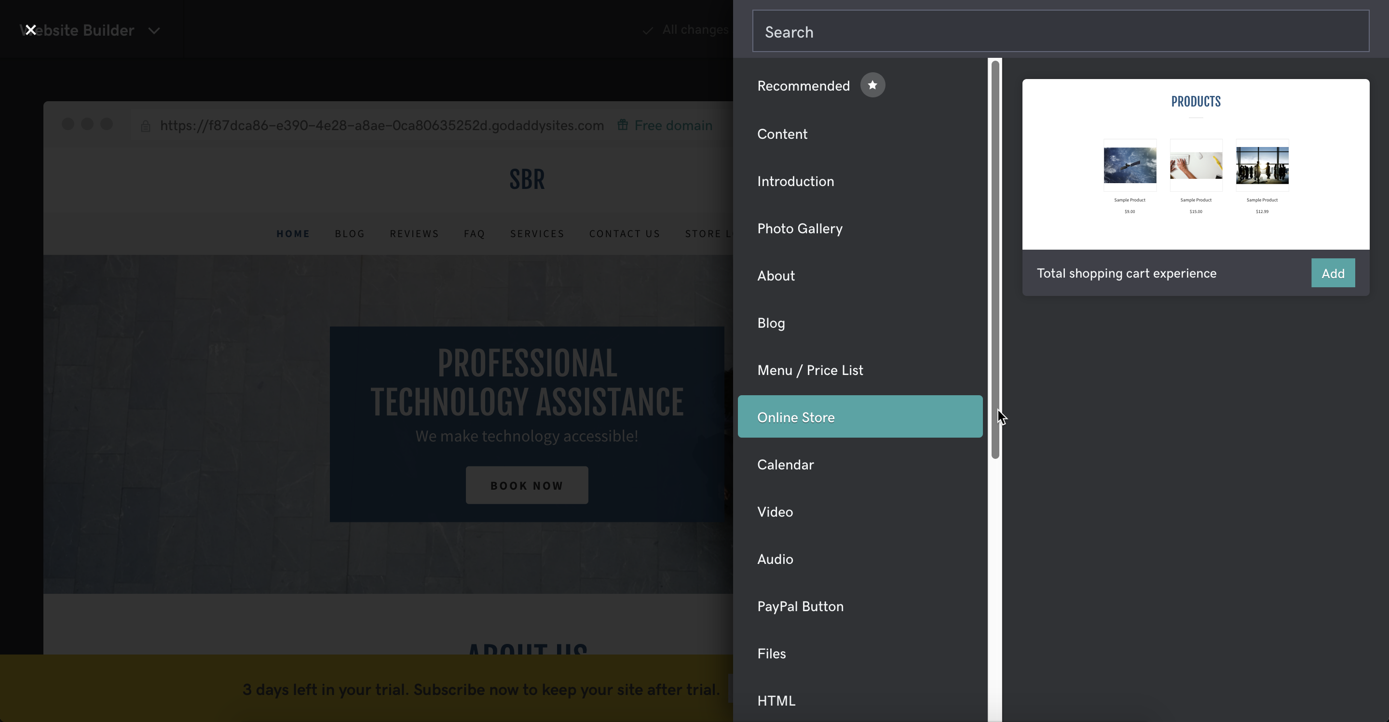Click the category list scrollbar
Screen dimensions: 1389x722
[995, 260]
